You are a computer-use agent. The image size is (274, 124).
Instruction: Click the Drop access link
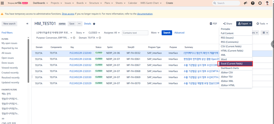(68, 14)
